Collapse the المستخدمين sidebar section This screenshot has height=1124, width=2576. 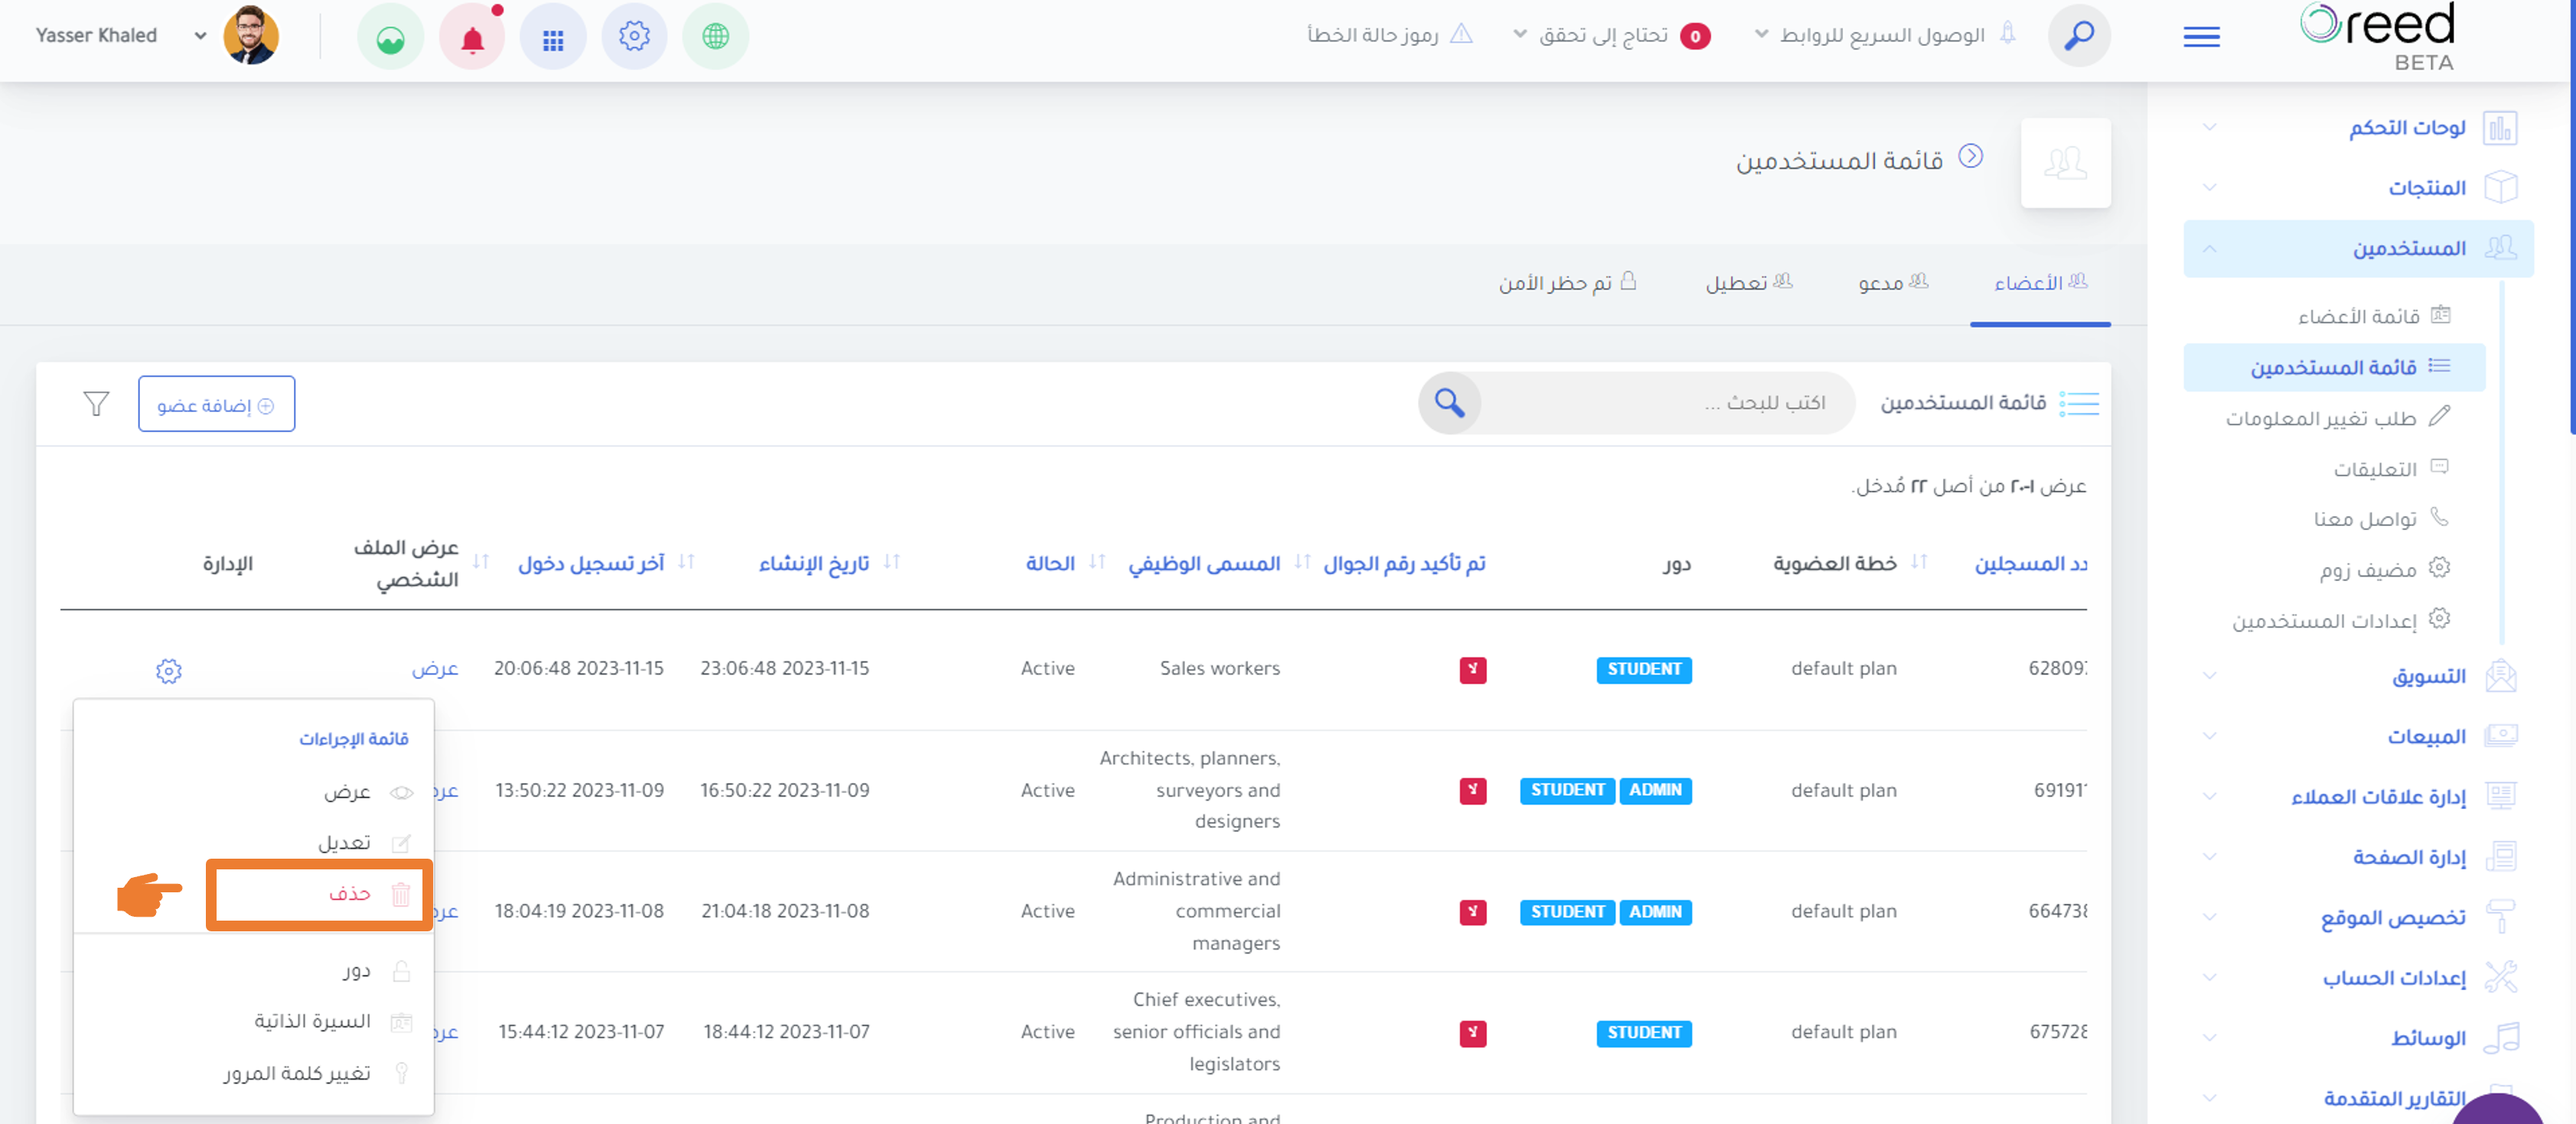tap(2359, 249)
